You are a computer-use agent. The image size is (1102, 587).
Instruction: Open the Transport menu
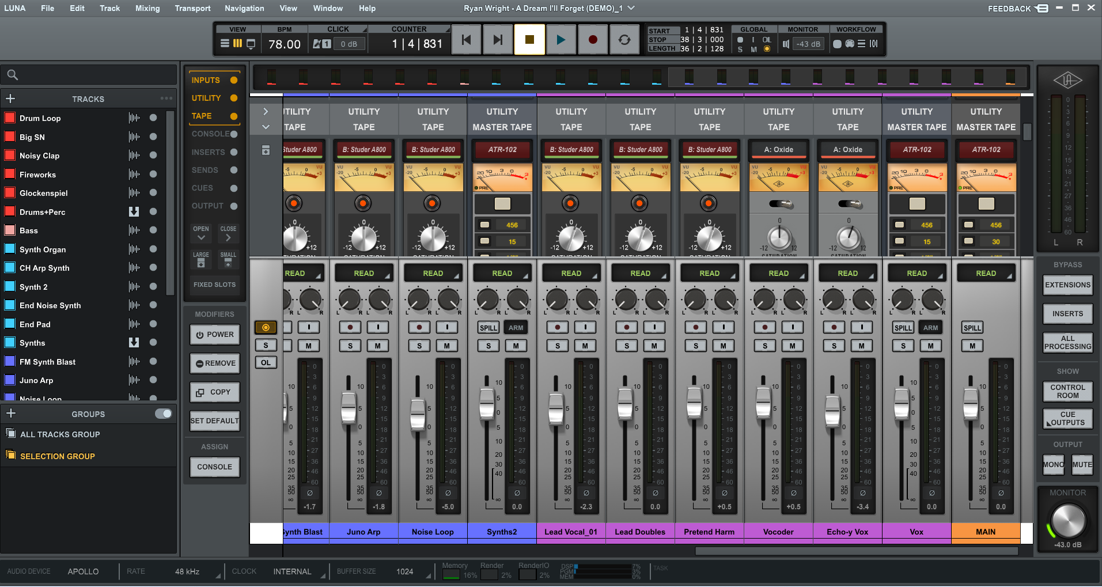coord(192,8)
